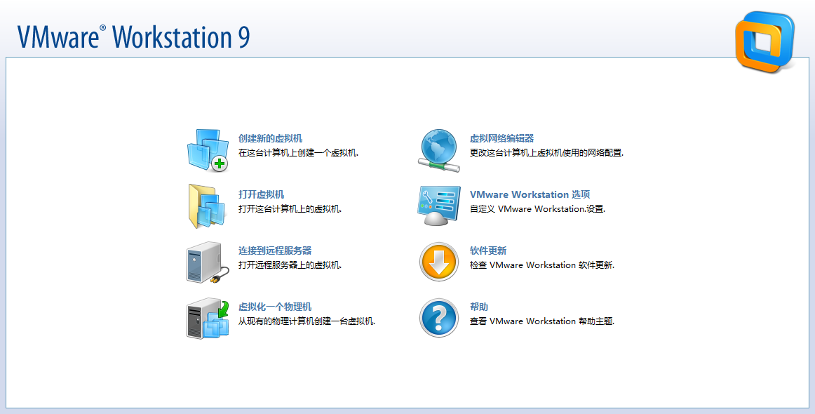
Task: Click the VMware Workstation 9 title heading
Action: point(133,36)
